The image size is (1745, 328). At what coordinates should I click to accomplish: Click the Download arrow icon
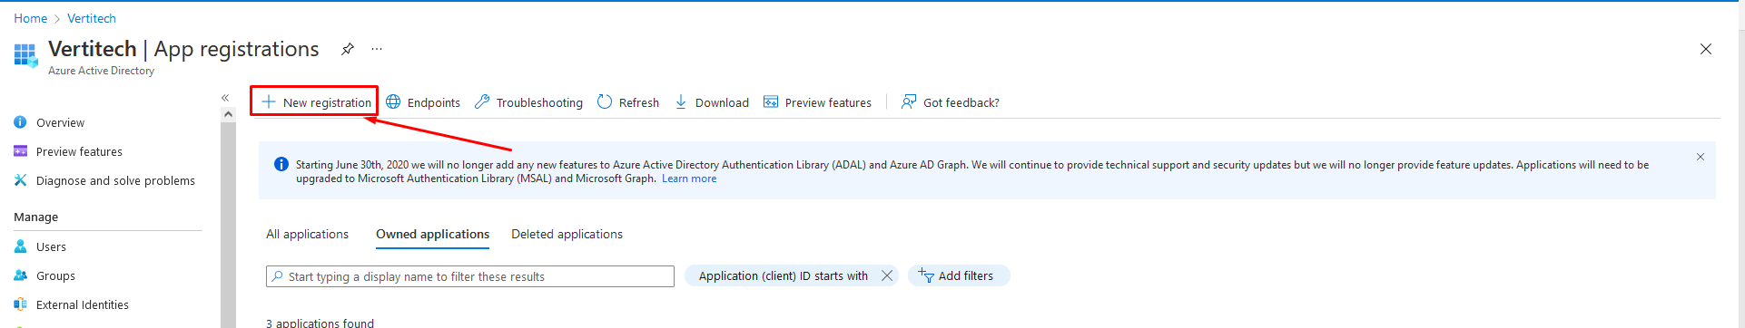pos(681,101)
